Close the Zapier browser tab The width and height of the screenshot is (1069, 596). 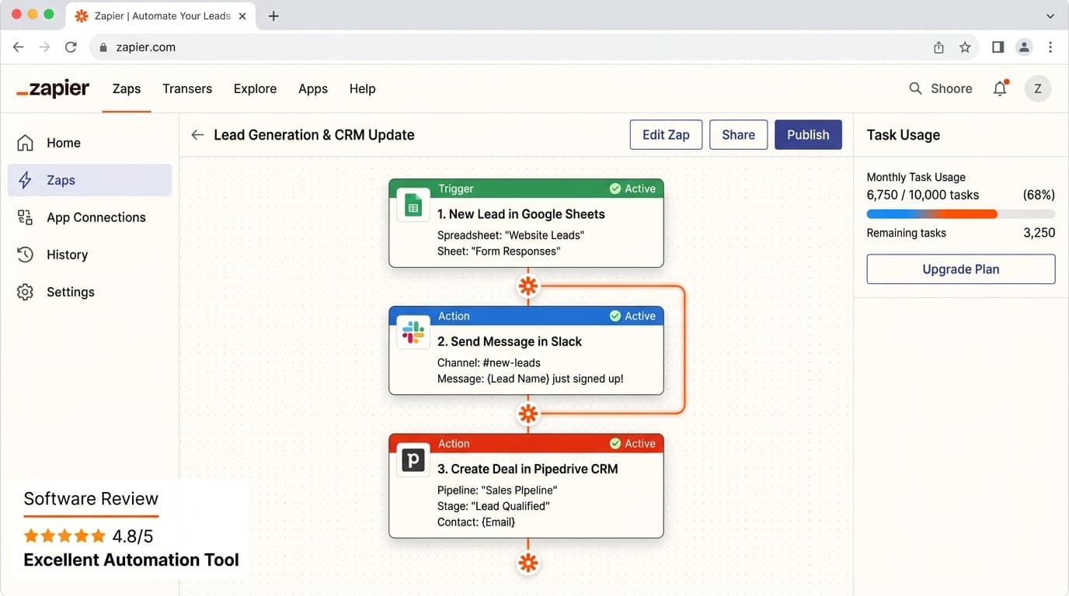pos(242,16)
